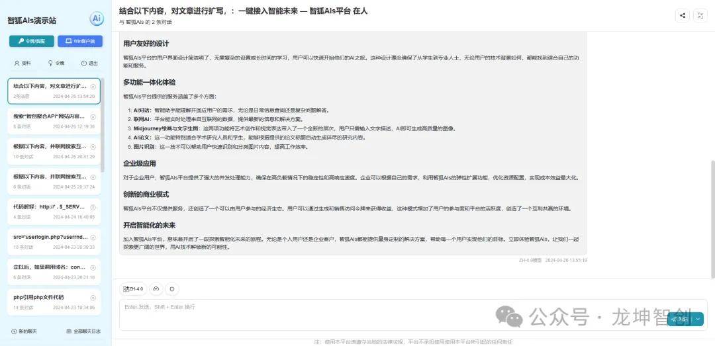
Task: Click the heading '用户友好的设计'
Action: (x=146, y=44)
